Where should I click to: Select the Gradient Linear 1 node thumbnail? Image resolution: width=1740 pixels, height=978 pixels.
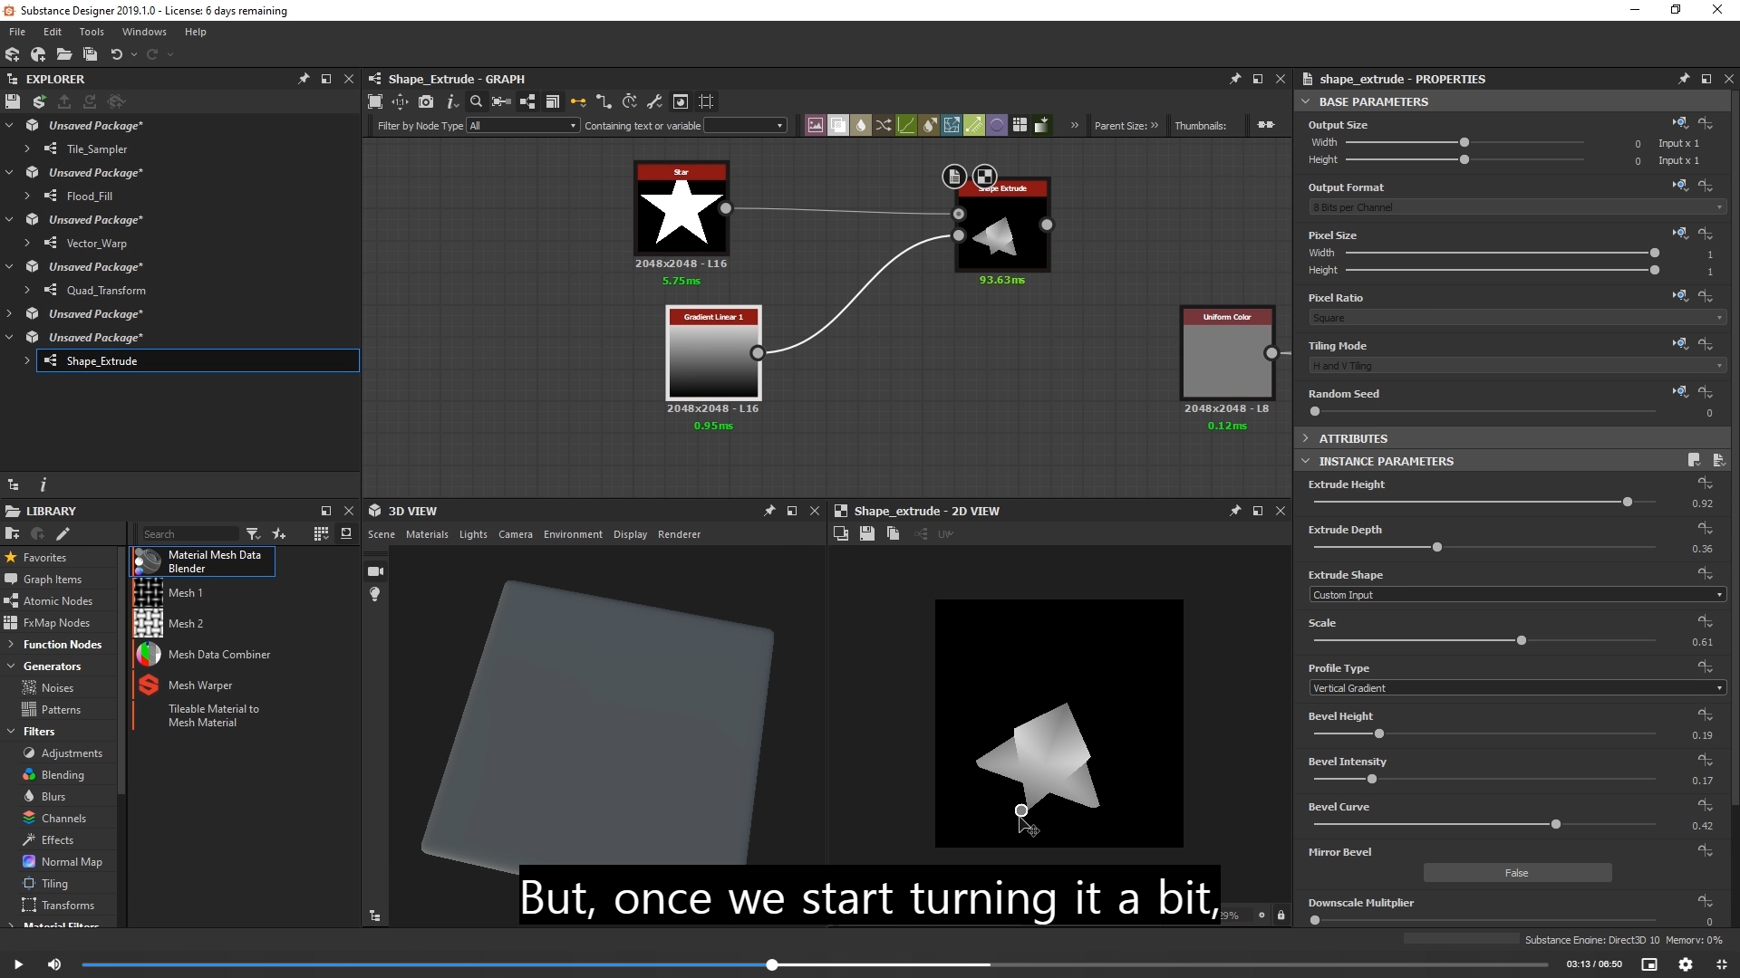[x=713, y=360]
